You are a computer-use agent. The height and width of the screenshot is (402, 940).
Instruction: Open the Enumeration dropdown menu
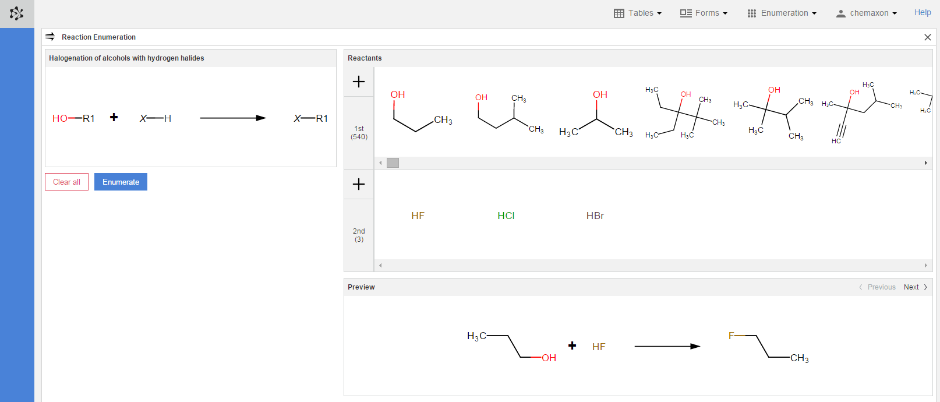[782, 13]
